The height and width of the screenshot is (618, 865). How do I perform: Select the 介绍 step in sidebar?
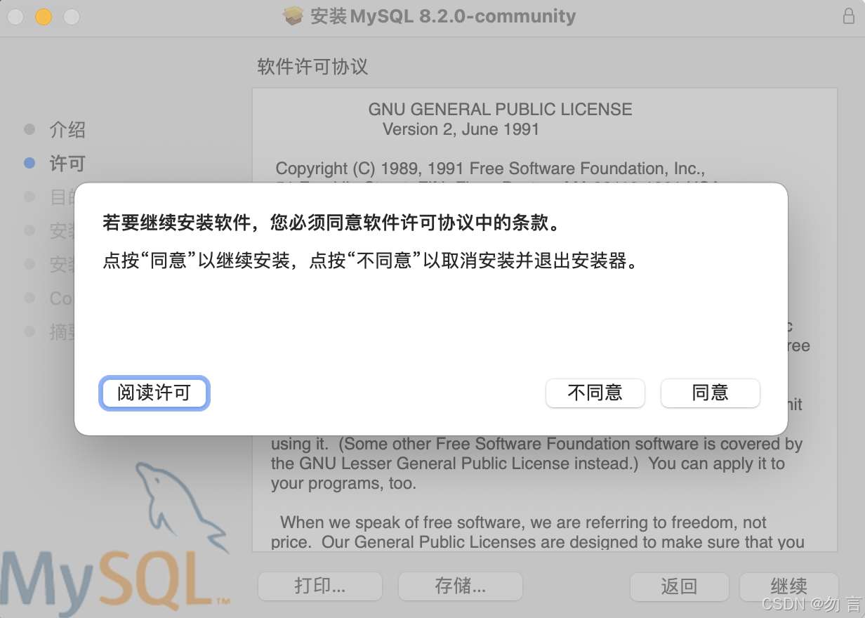(x=67, y=129)
